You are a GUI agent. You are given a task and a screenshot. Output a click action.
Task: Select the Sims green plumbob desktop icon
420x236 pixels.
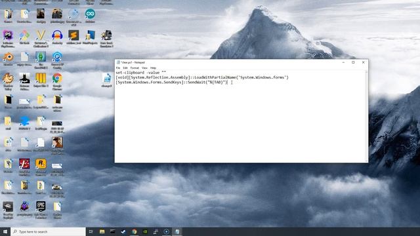(x=41, y=60)
